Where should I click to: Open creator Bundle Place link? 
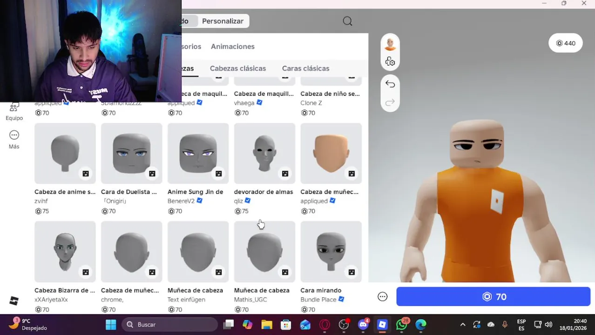point(318,300)
